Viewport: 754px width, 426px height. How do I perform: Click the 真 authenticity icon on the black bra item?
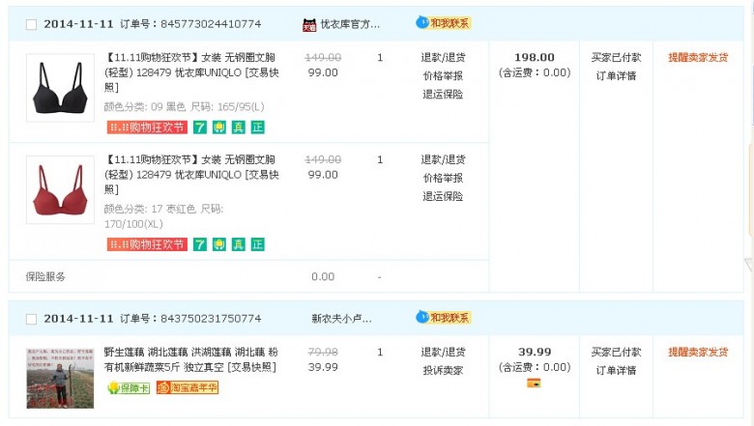(238, 128)
